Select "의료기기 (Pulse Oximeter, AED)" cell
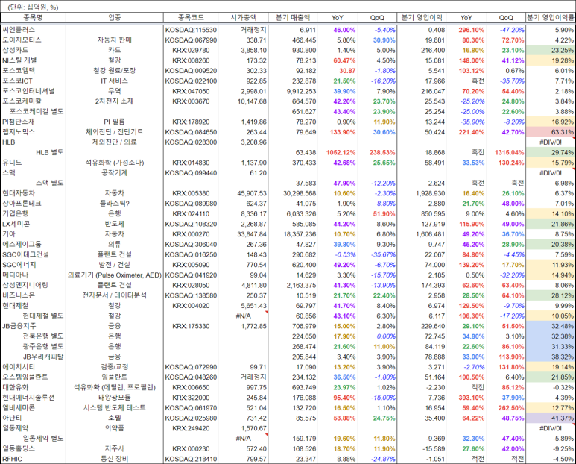The height and width of the screenshot is (464, 576). point(114,275)
